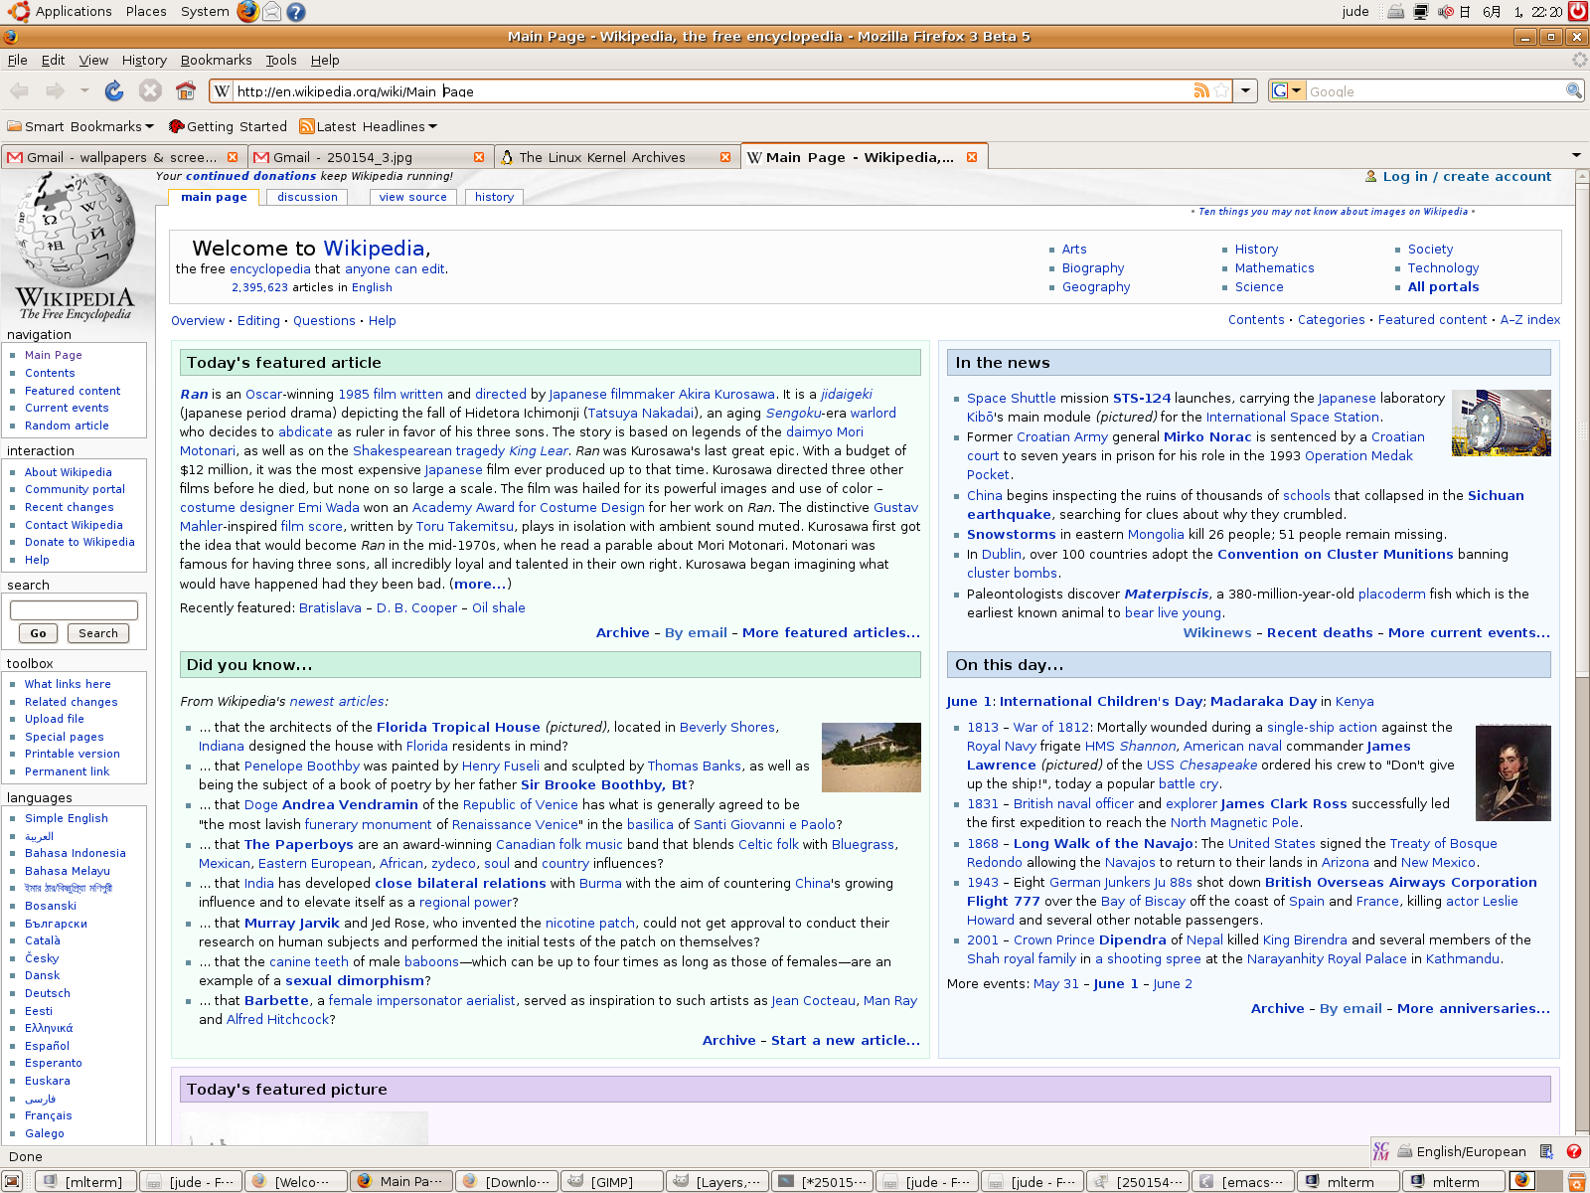Click the red power/quit button in top panel

tap(1577, 12)
